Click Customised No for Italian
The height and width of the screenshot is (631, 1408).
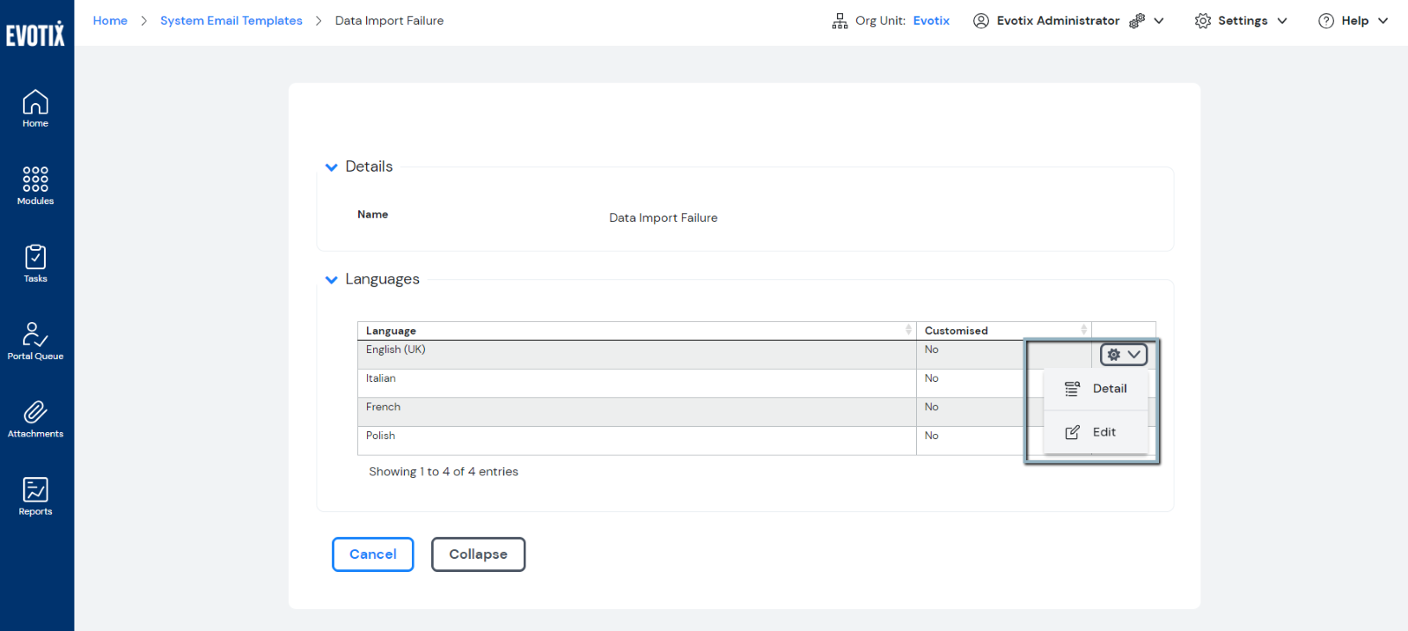pyautogui.click(x=931, y=378)
